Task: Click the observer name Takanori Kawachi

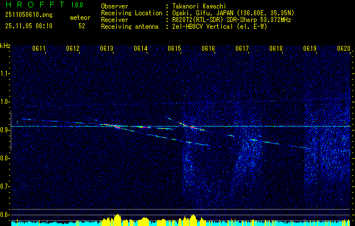Action: tap(199, 6)
